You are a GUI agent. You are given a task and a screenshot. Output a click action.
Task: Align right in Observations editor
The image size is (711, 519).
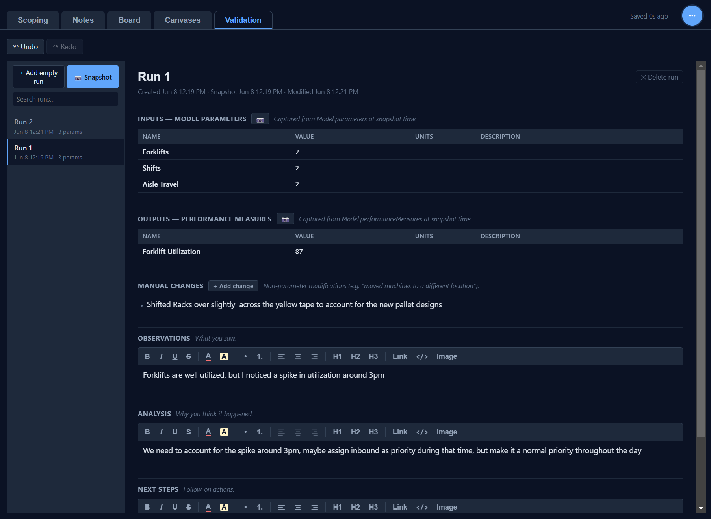314,357
